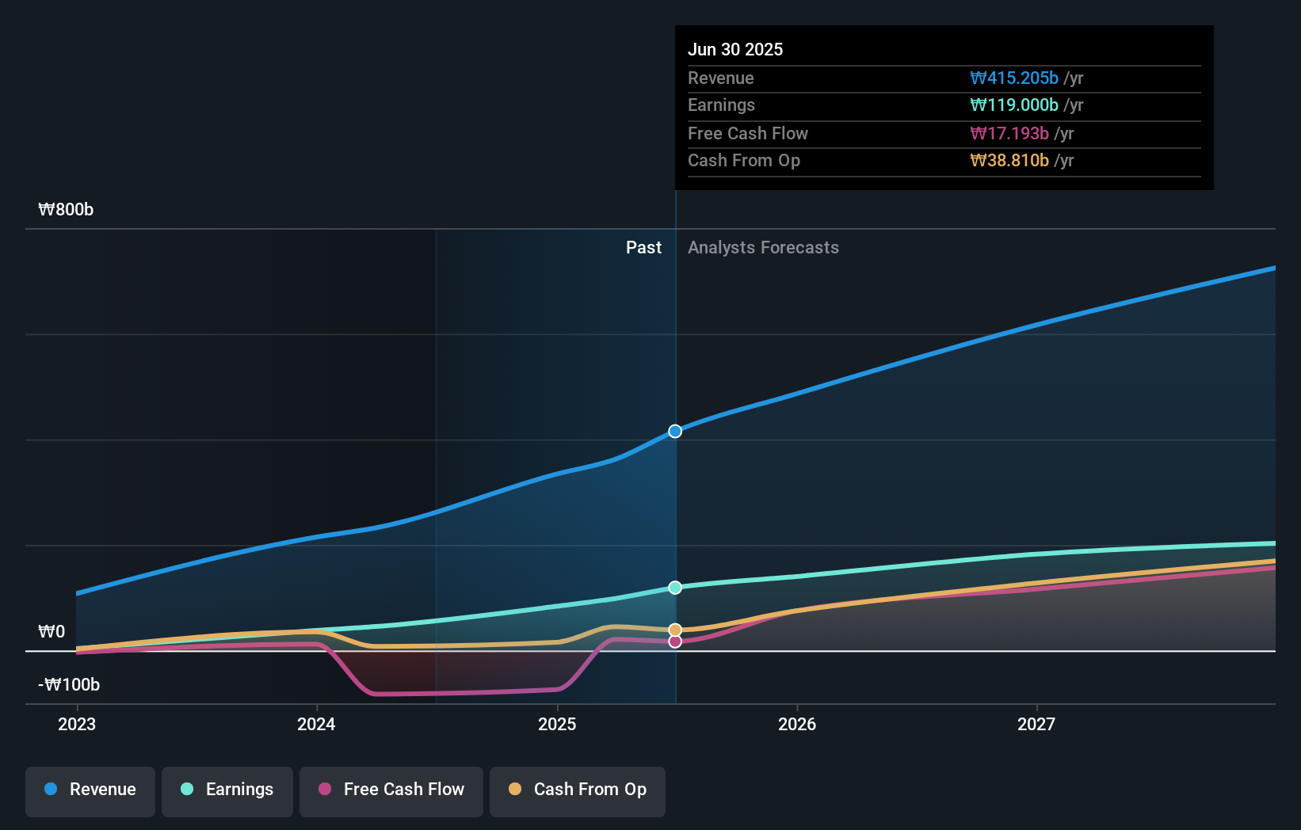Screen dimensions: 1301x830
Task: Toggle the Cash From Op series visibility
Action: [x=577, y=790]
